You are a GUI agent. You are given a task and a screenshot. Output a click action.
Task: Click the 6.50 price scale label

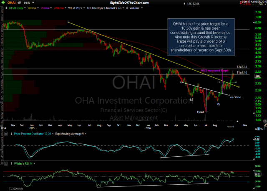point(258,22)
